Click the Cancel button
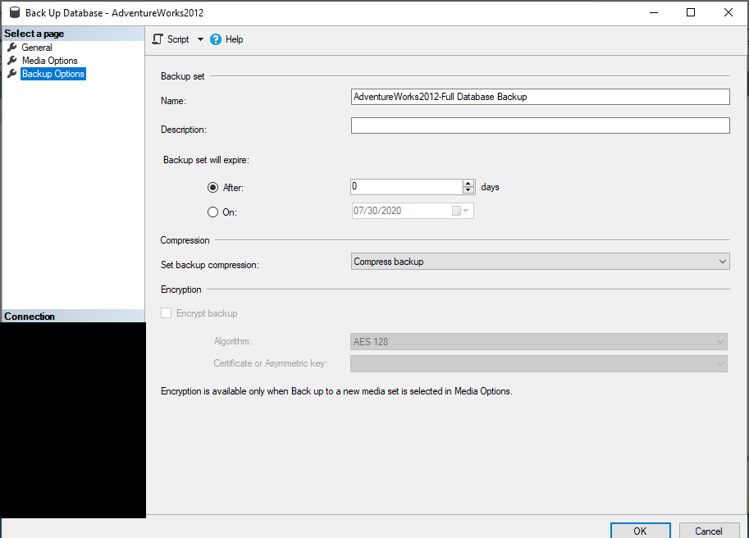749x538 pixels. coord(709,531)
